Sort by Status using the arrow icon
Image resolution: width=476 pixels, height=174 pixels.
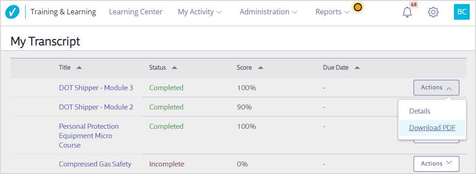(174, 68)
